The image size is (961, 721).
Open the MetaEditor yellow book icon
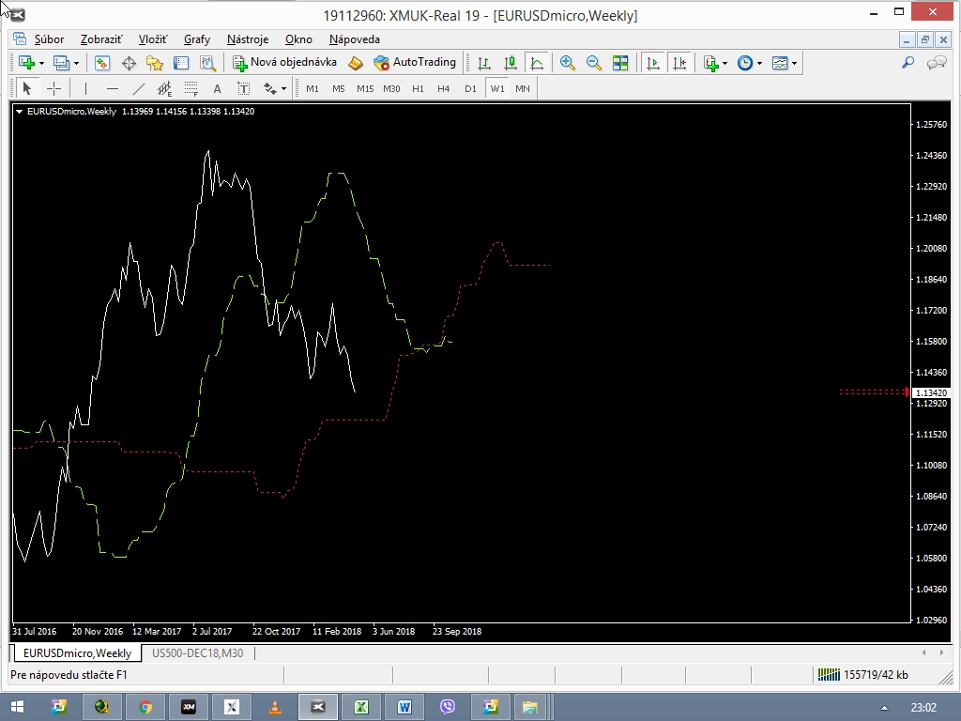[356, 63]
